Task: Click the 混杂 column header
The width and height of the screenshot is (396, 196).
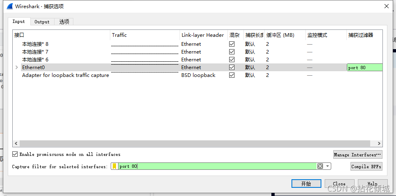Action: [x=235, y=35]
